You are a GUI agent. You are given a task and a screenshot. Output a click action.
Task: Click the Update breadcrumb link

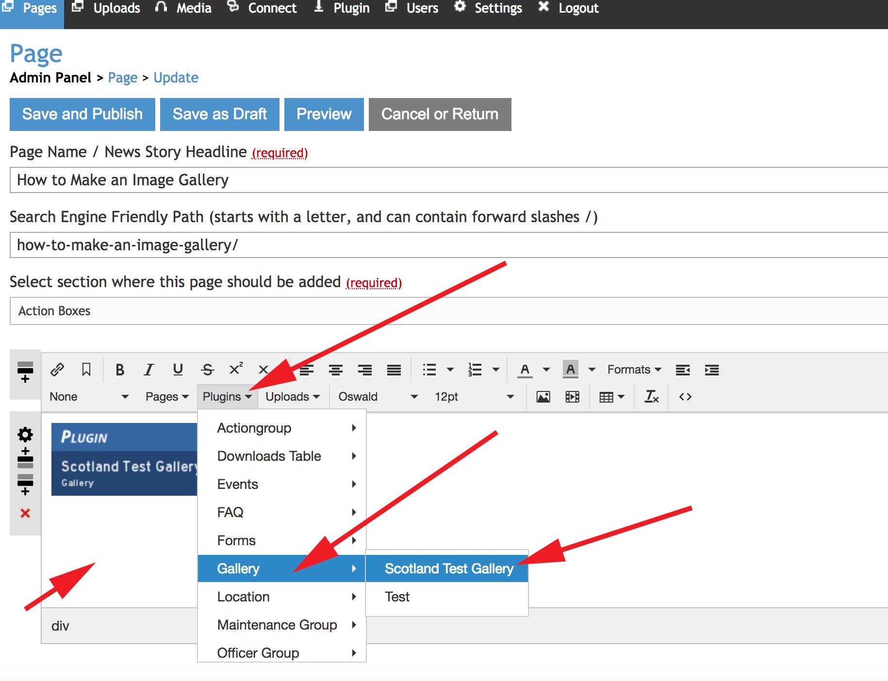point(176,78)
